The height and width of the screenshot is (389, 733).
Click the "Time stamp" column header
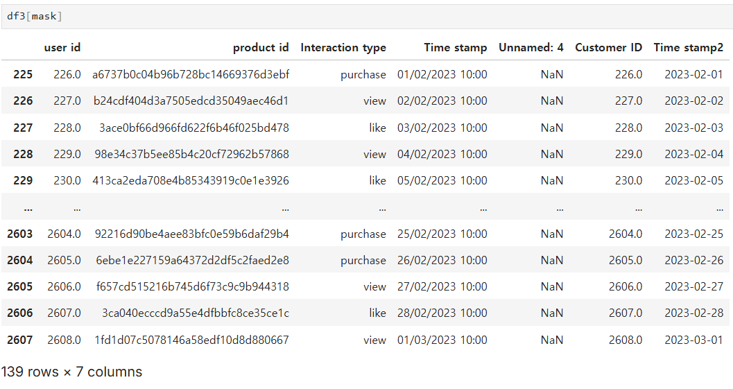coord(456,47)
